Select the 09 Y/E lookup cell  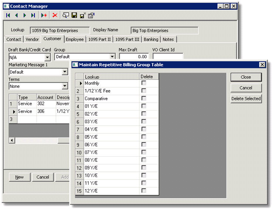click(112, 167)
